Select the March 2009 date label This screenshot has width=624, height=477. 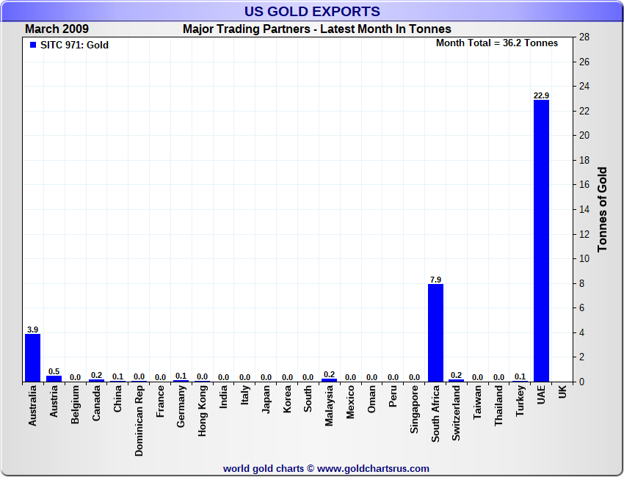[57, 29]
